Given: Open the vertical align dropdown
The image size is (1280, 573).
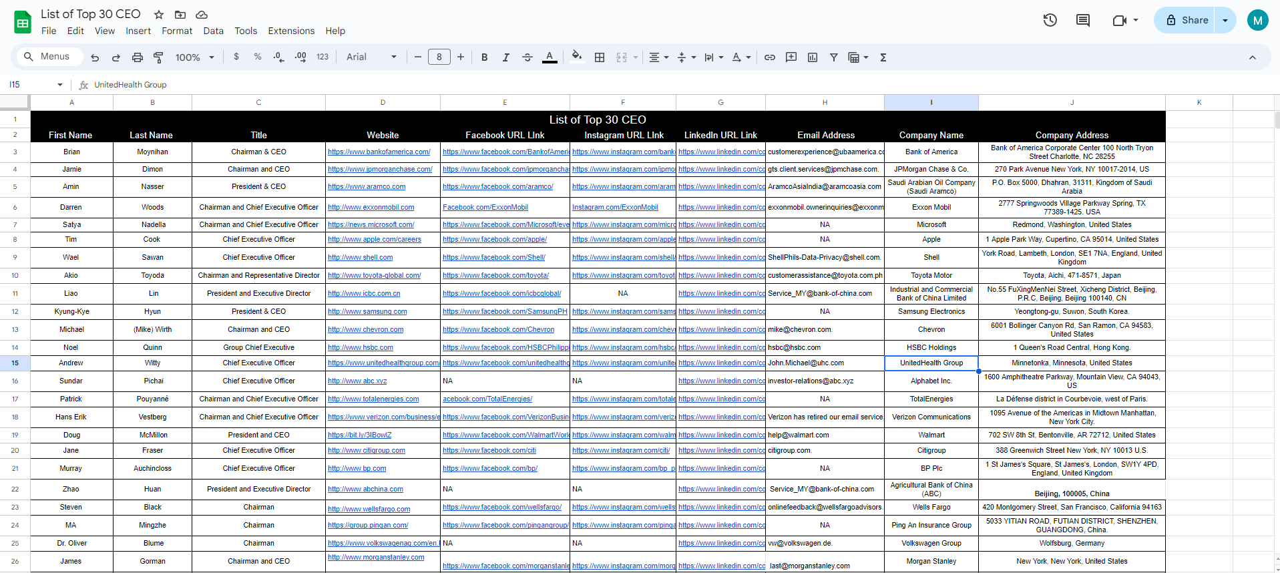Looking at the screenshot, I should pyautogui.click(x=686, y=57).
